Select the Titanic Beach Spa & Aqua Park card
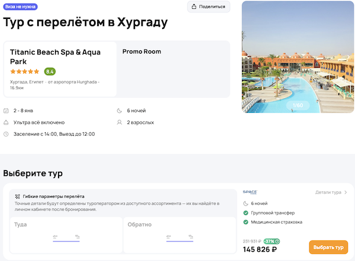355x261 pixels. [60, 68]
